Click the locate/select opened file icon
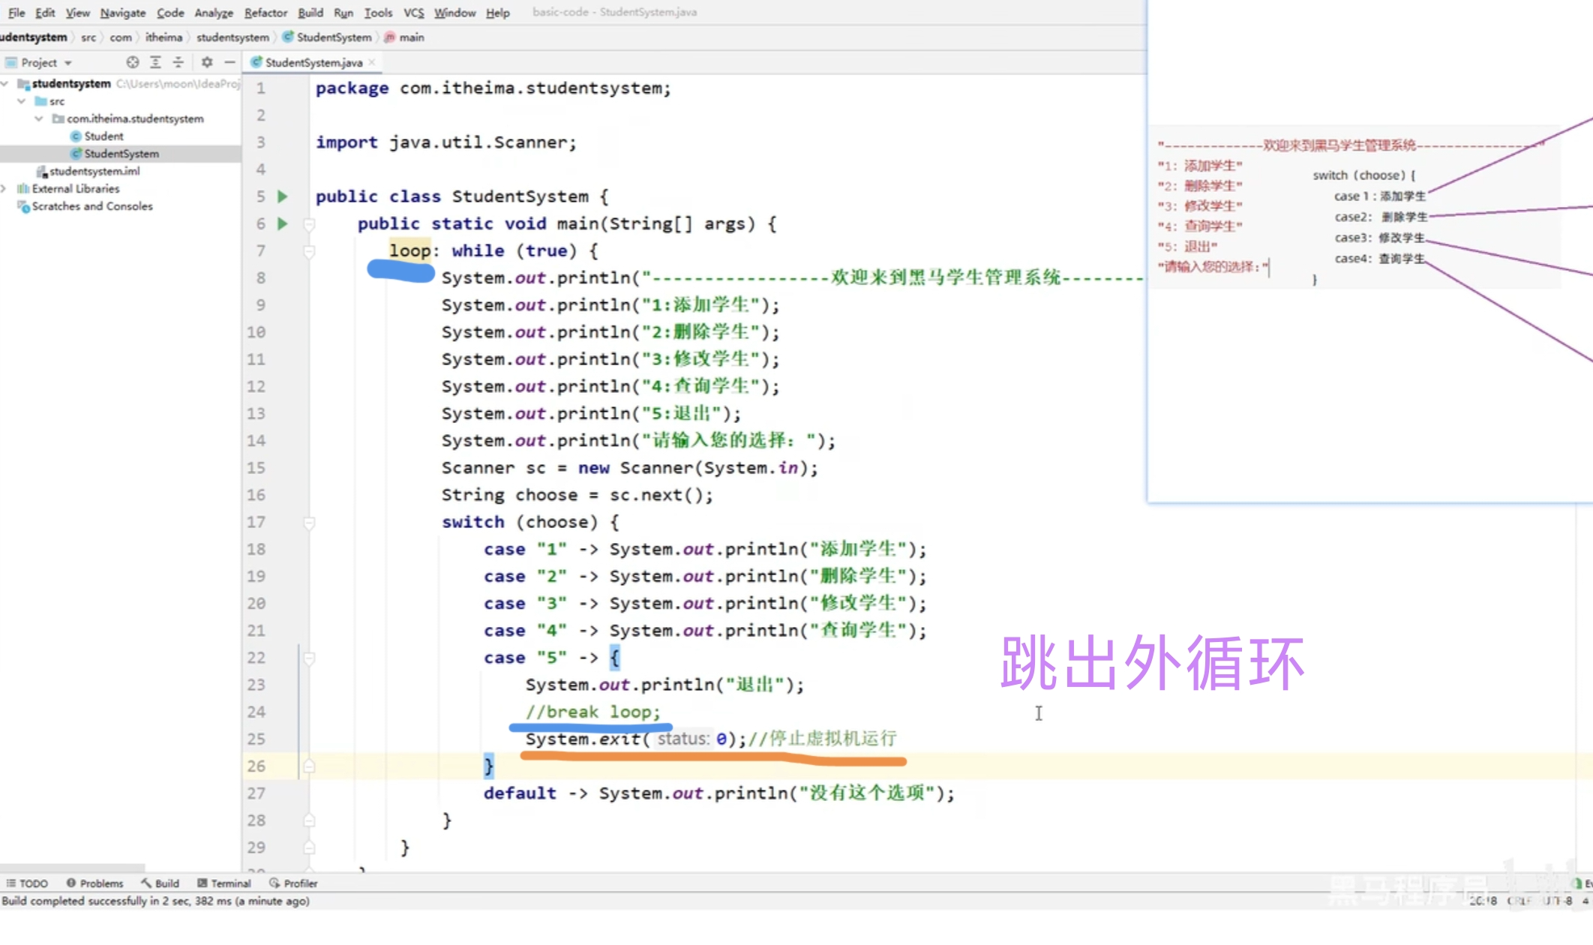The height and width of the screenshot is (945, 1593). click(x=133, y=62)
